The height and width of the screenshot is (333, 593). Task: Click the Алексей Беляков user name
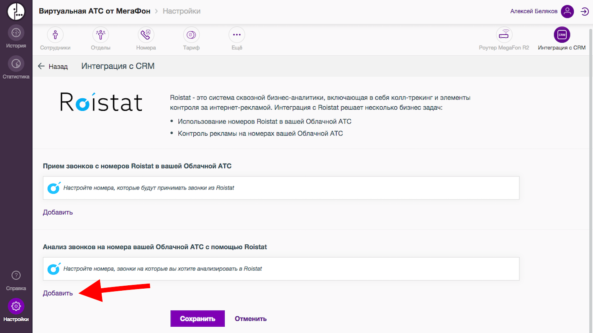[x=534, y=11]
